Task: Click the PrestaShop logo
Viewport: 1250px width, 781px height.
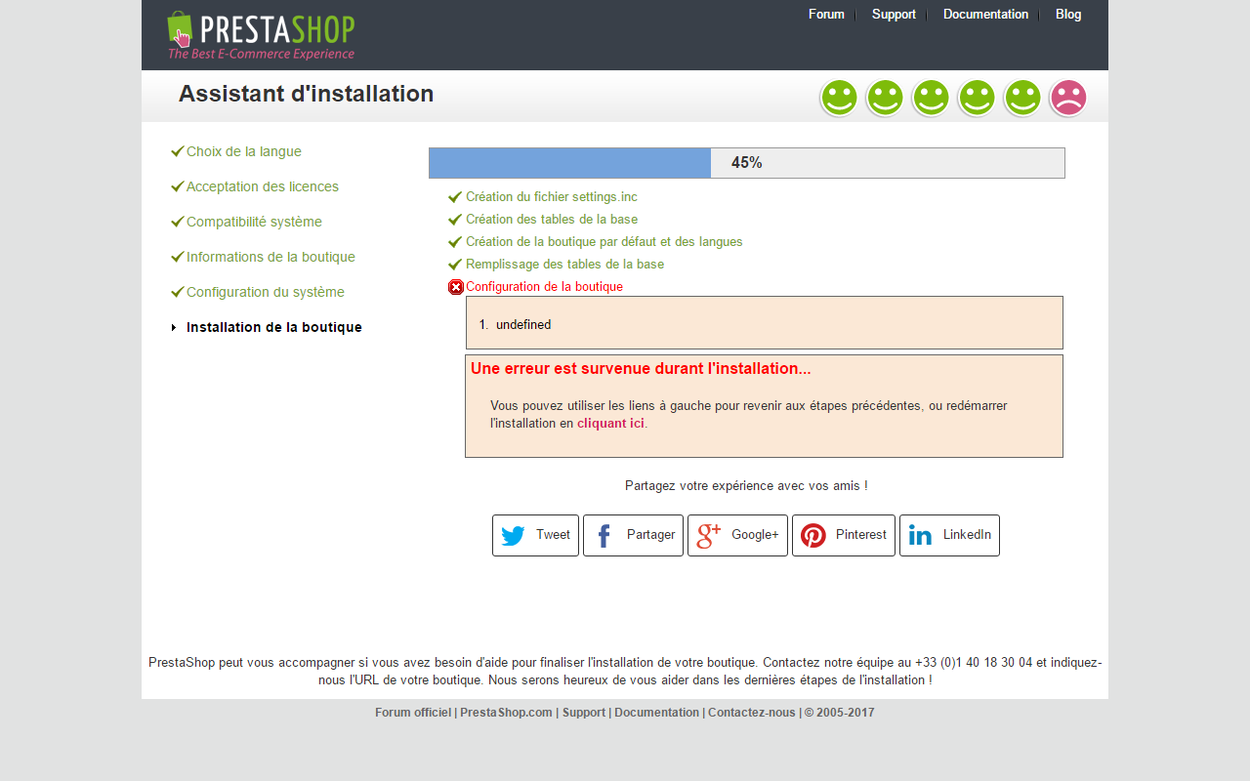Action: click(261, 35)
